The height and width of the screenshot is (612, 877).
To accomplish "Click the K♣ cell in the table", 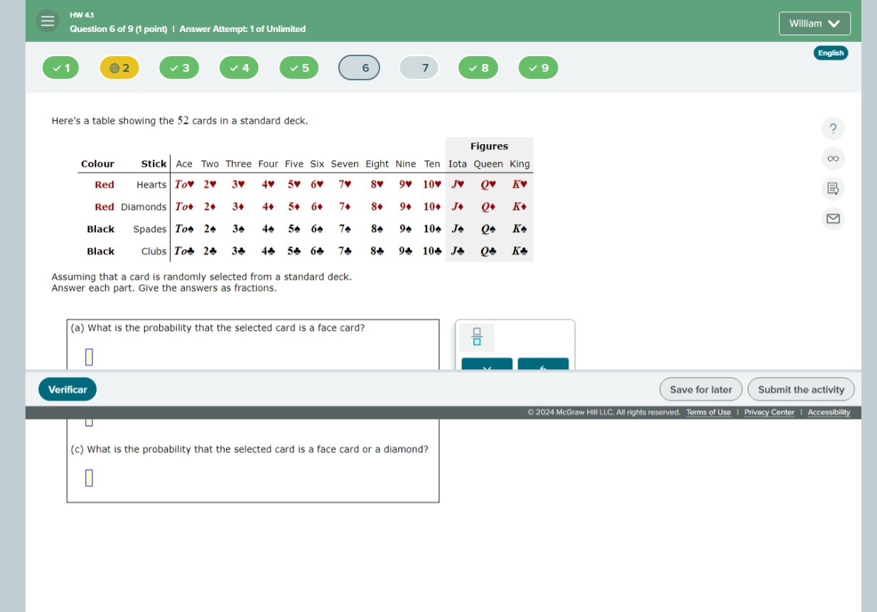I will pos(520,251).
